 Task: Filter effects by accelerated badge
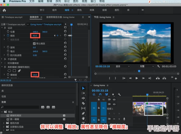(x=43, y=107)
